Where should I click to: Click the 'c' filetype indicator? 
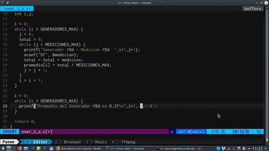tap(172, 132)
